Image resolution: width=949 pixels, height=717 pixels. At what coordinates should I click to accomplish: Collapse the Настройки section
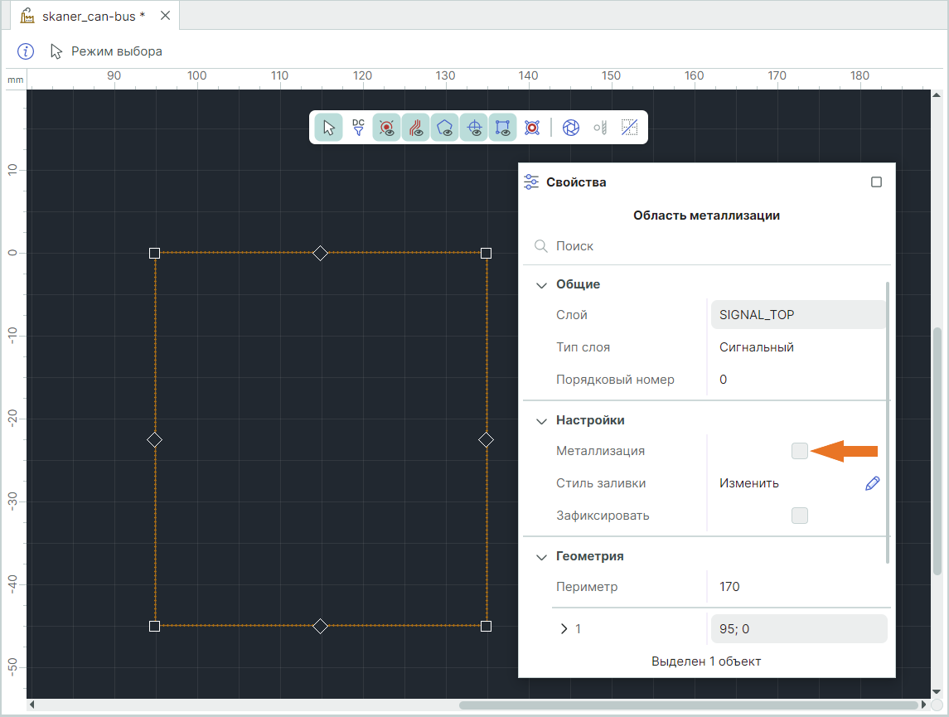tap(542, 421)
